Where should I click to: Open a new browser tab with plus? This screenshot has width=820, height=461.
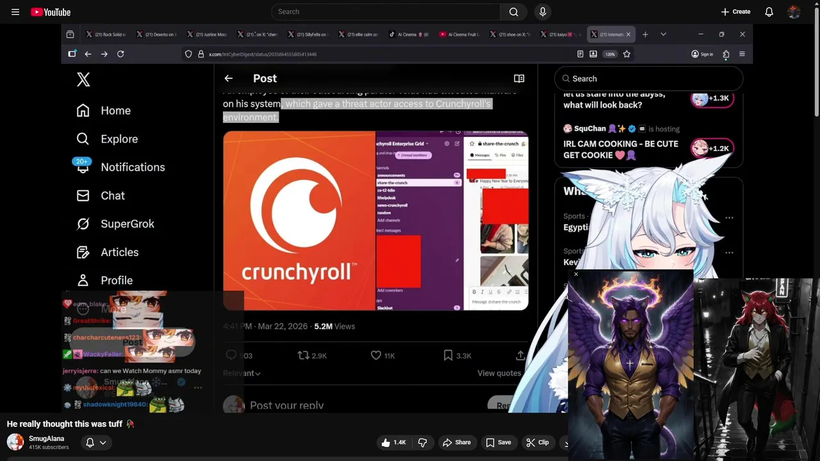click(645, 35)
